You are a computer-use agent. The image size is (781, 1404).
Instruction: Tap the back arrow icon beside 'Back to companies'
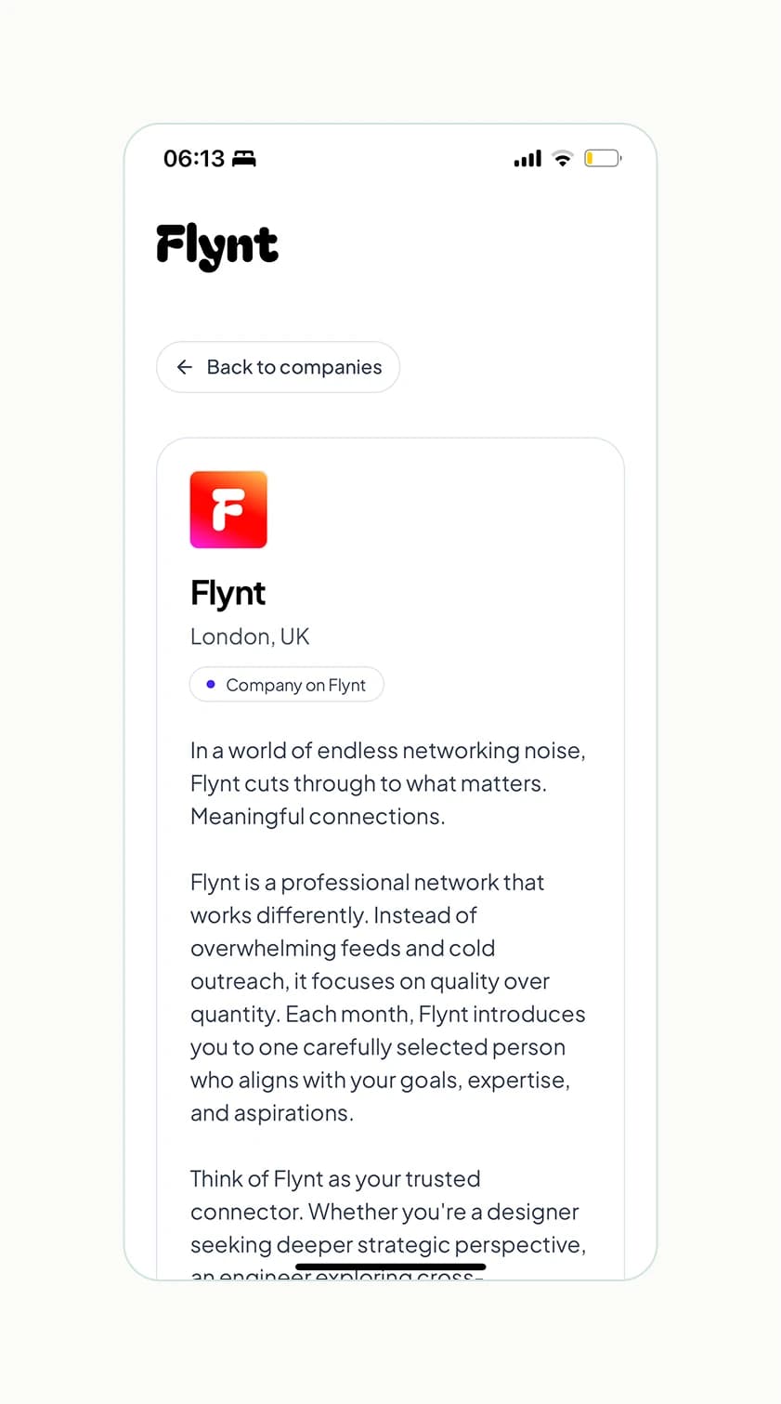(x=184, y=367)
